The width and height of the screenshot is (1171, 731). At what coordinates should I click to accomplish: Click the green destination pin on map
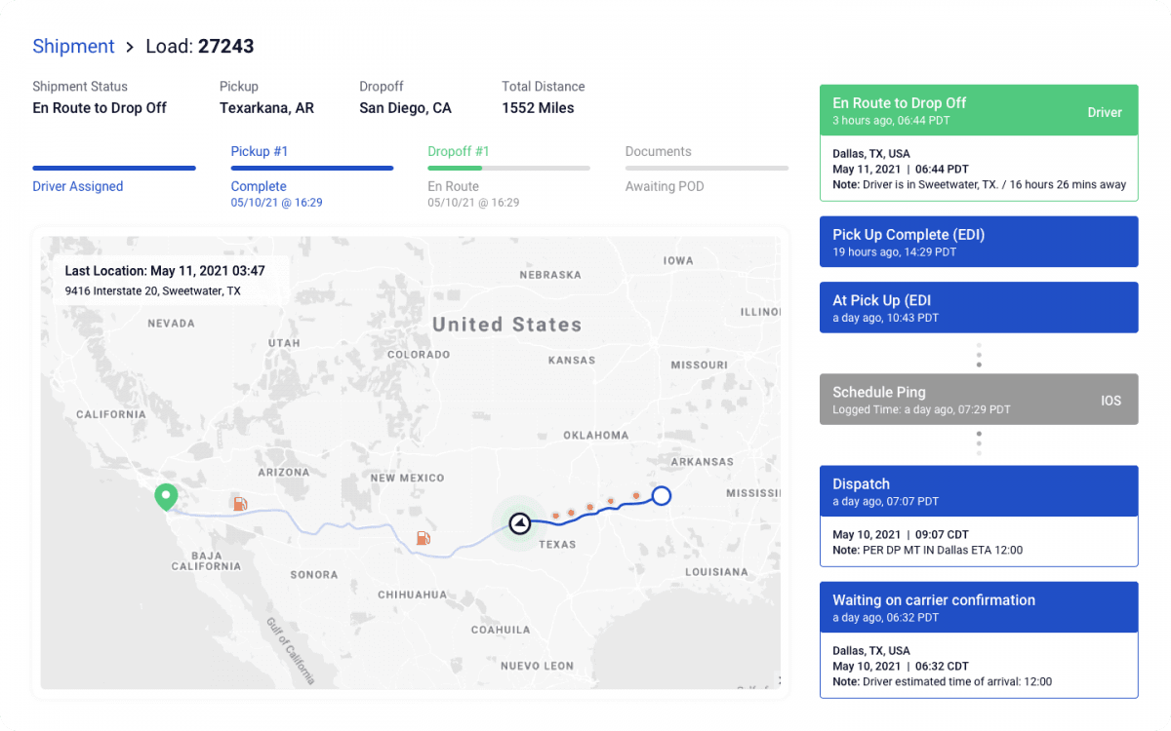tap(167, 497)
